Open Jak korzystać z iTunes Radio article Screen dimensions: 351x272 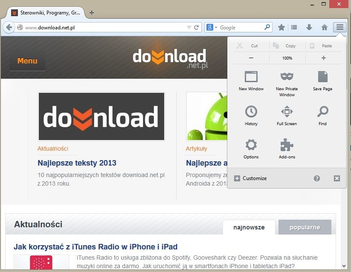(96, 247)
